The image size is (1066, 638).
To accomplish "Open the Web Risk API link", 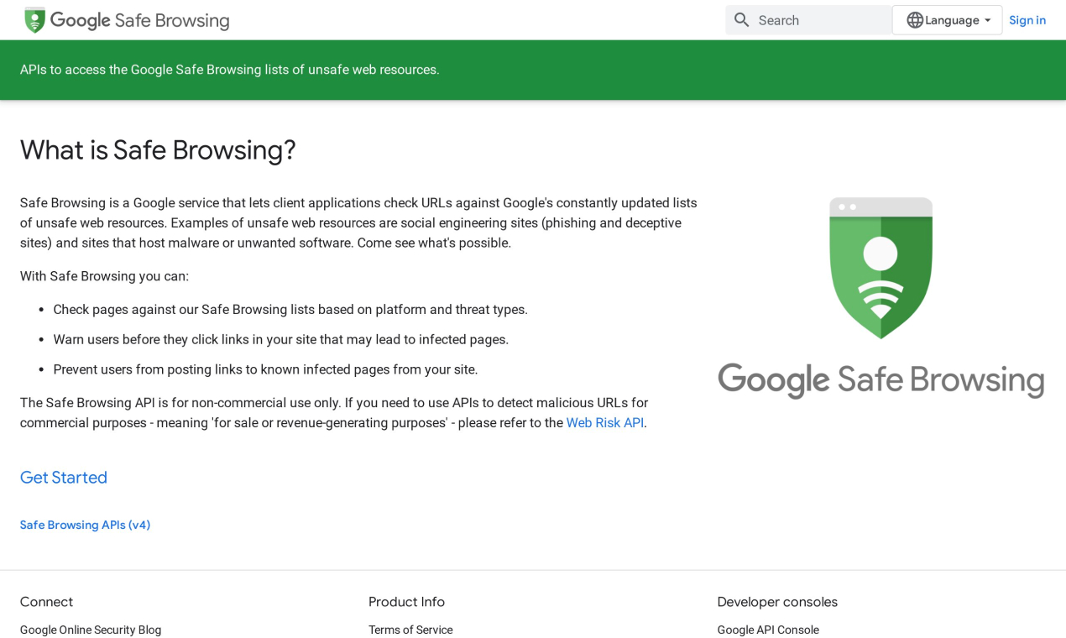I will 604,422.
